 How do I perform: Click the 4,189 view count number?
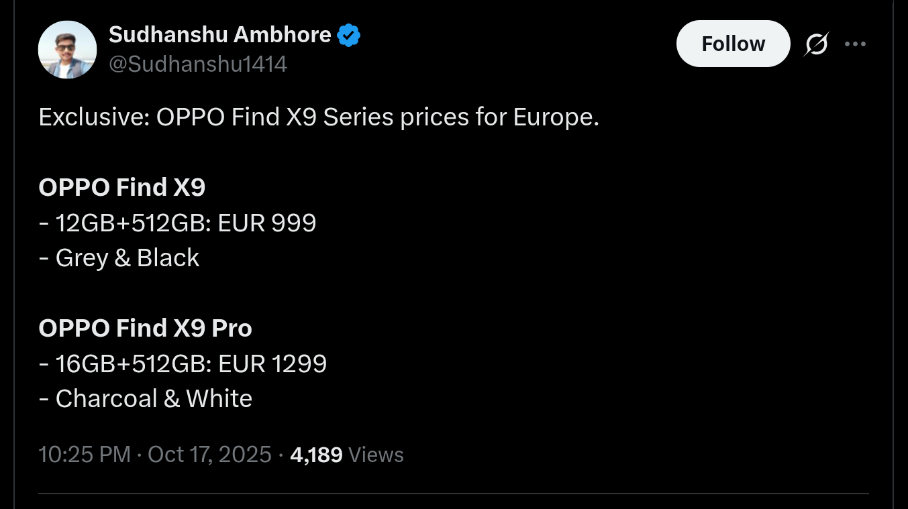tap(316, 455)
